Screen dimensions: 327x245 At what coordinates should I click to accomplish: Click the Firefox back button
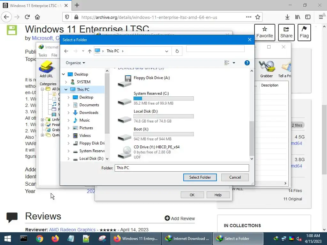pyautogui.click(x=6, y=17)
